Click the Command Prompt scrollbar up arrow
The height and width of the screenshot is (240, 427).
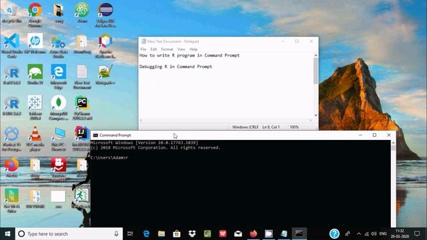(x=393, y=143)
